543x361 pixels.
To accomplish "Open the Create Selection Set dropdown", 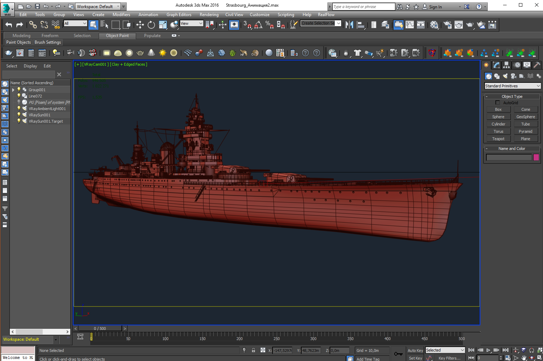I will [321, 23].
